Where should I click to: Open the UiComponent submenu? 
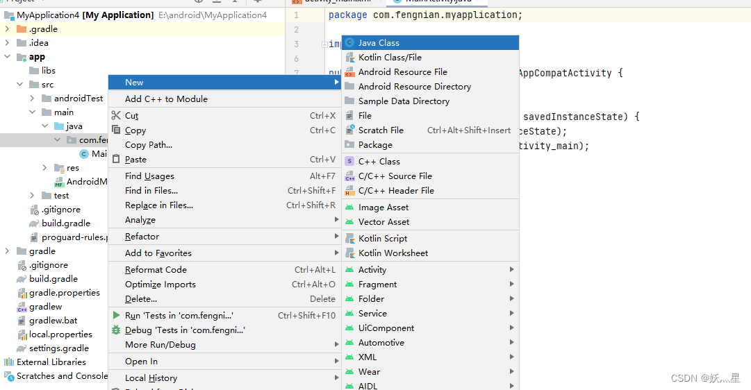430,328
